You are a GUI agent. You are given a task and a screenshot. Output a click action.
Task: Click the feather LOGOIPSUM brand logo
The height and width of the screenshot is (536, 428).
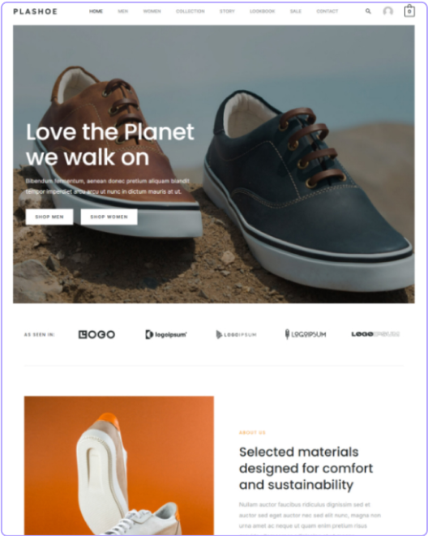306,334
